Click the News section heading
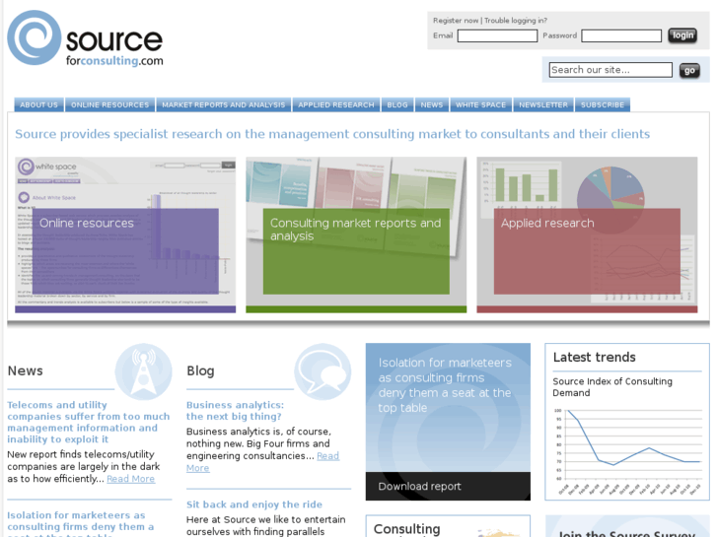 26,370
